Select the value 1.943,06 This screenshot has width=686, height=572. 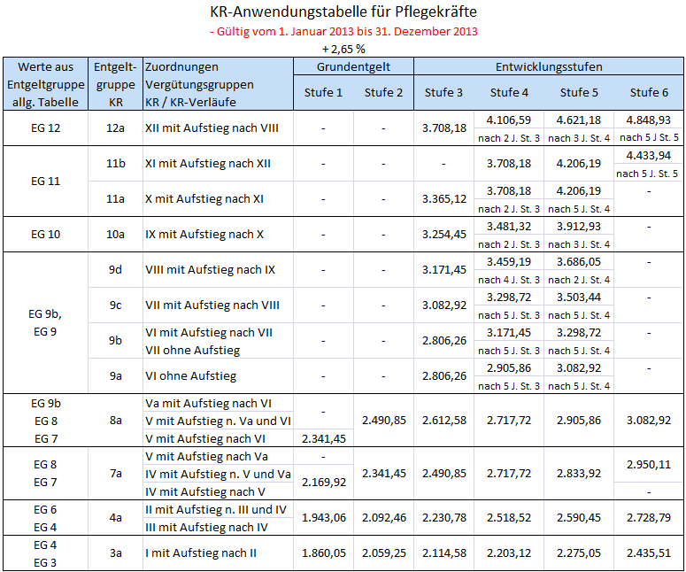(x=324, y=517)
